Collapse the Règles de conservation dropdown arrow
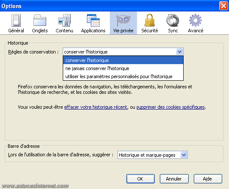Screen dimensions: 229x189 (x=180, y=52)
